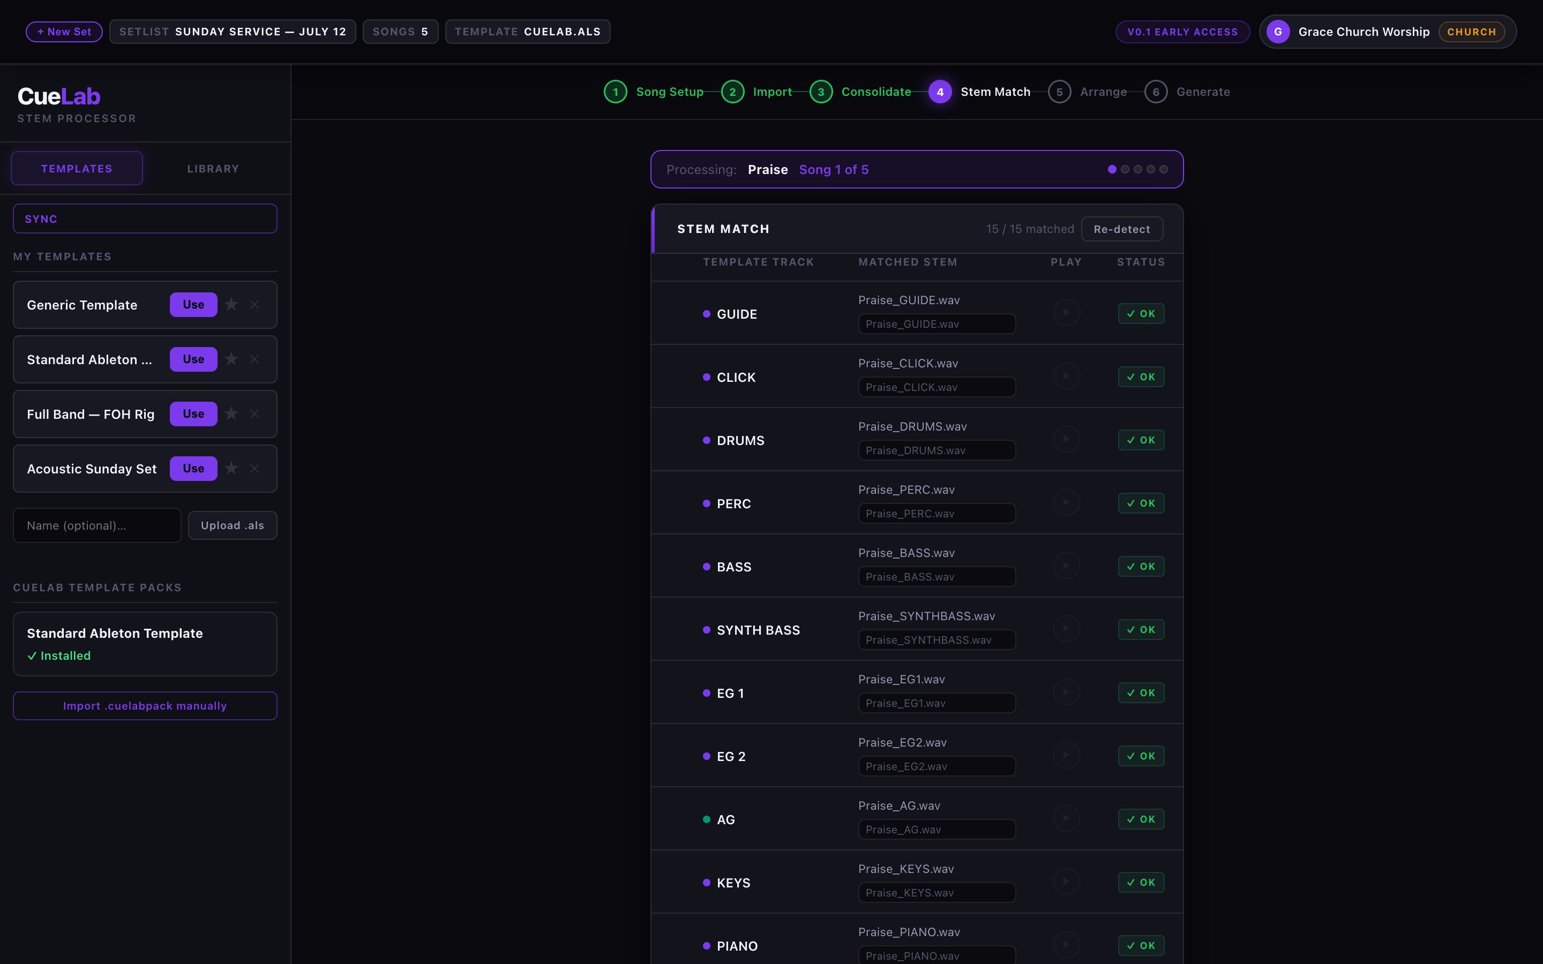Click the Grace Church Worship avatar

pos(1278,32)
